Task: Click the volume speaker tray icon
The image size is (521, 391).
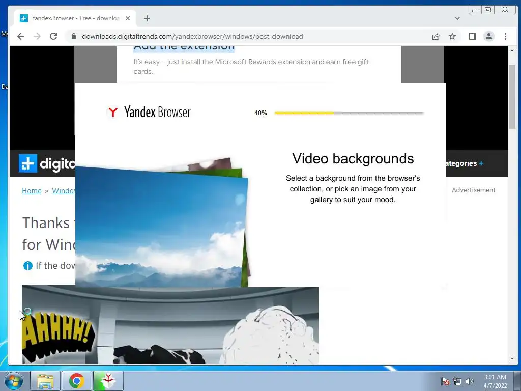Action: [x=469, y=381]
